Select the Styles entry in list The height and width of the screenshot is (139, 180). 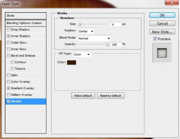[x=26, y=16]
